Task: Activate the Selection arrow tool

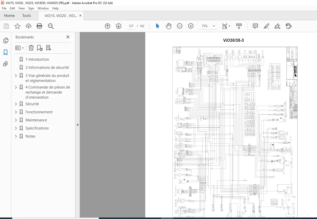Action: [x=158, y=26]
